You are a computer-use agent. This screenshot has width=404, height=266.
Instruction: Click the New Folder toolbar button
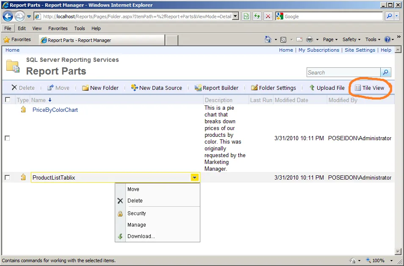[x=100, y=88]
